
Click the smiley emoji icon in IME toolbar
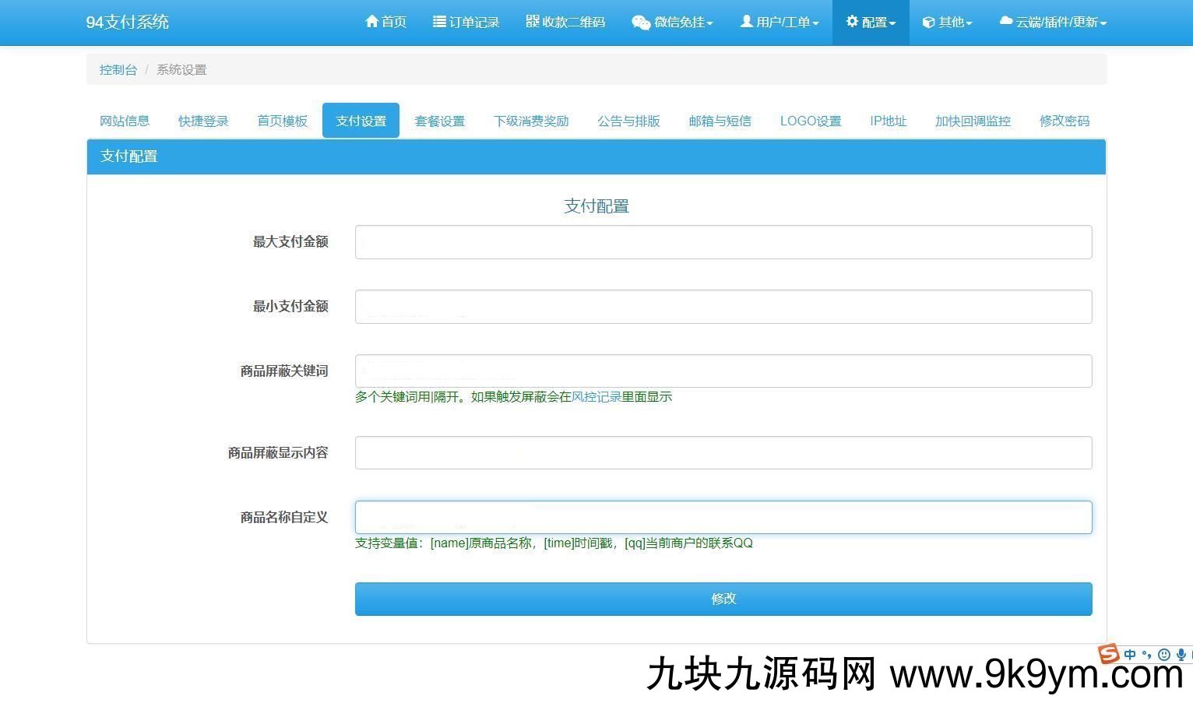click(1164, 655)
